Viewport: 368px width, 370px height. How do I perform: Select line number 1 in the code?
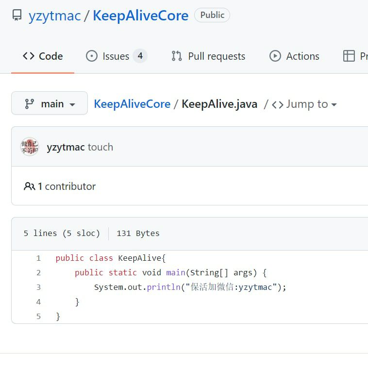tap(38, 258)
